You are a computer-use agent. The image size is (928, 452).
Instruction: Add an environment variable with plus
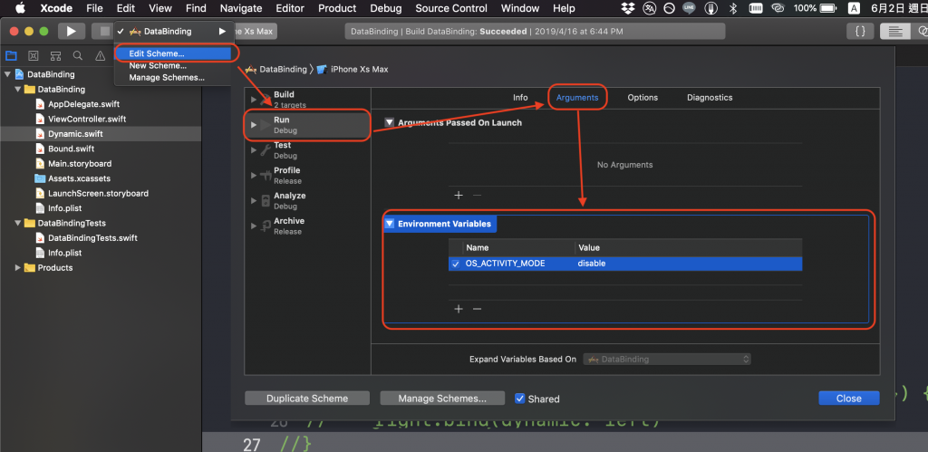point(458,309)
